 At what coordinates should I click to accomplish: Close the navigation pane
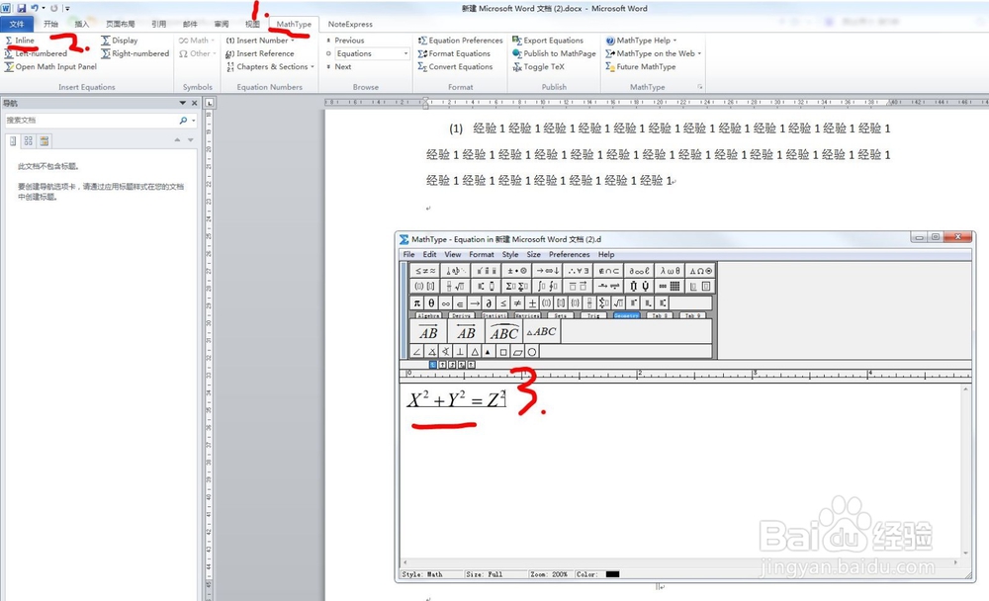[x=194, y=103]
